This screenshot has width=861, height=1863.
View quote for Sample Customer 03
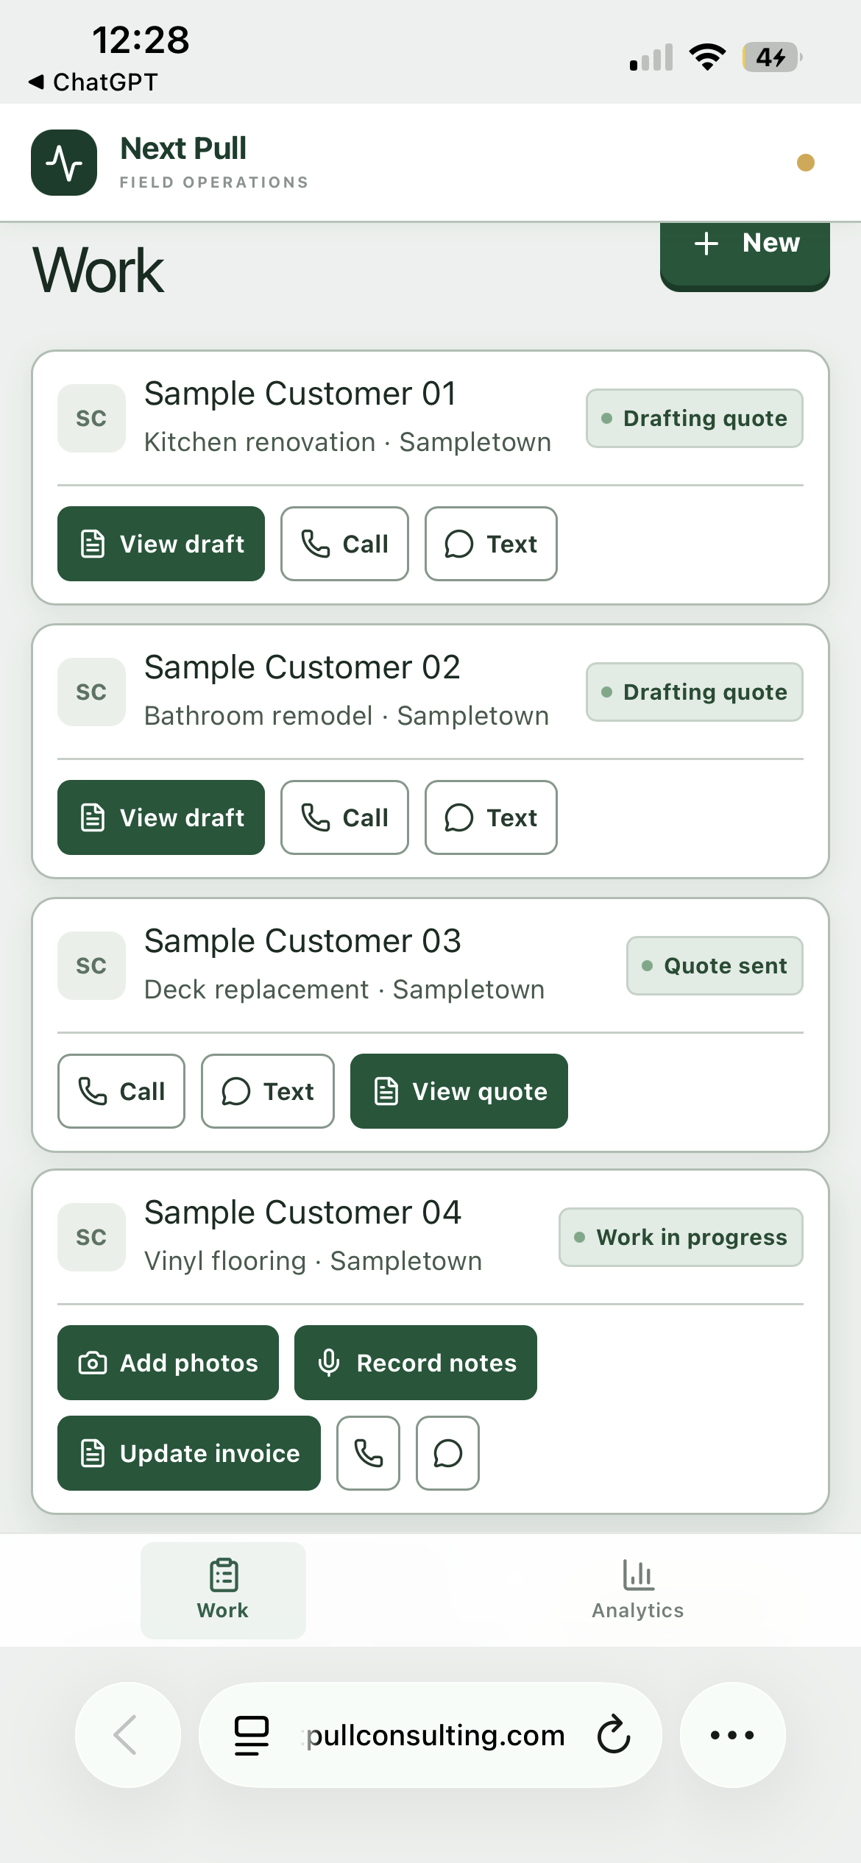pos(459,1091)
